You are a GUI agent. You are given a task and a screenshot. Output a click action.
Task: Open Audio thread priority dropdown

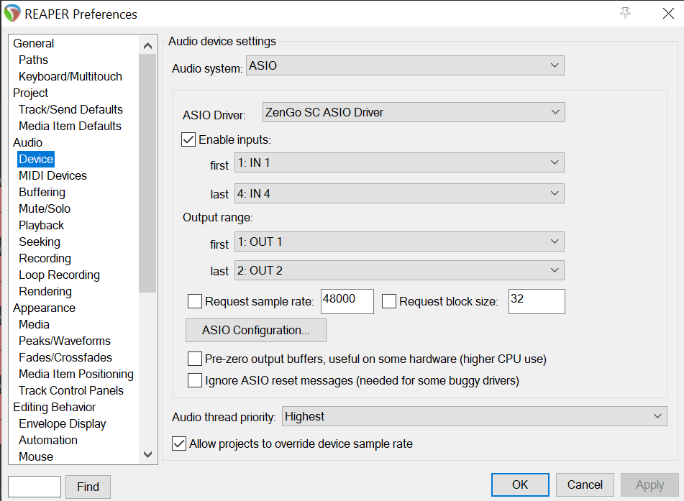(475, 416)
